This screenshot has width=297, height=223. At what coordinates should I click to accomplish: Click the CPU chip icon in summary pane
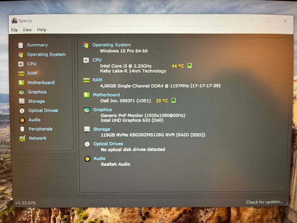[86, 60]
